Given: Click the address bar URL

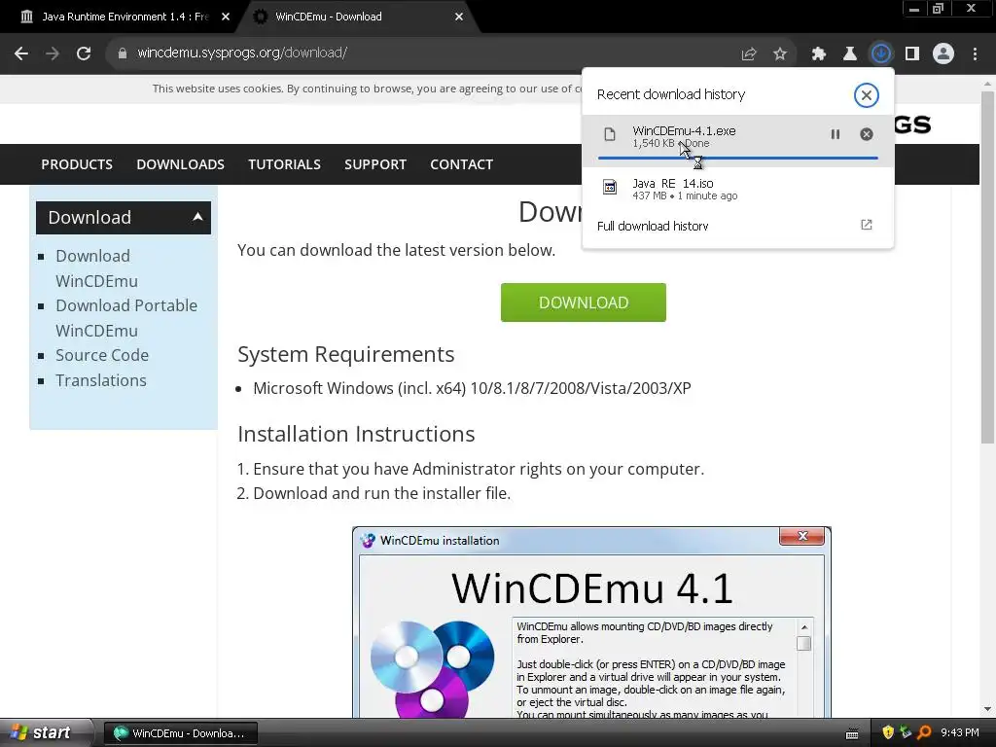Looking at the screenshot, I should click(242, 53).
